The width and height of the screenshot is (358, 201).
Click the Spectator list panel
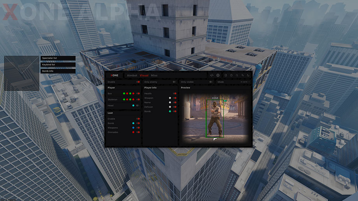tap(58, 58)
